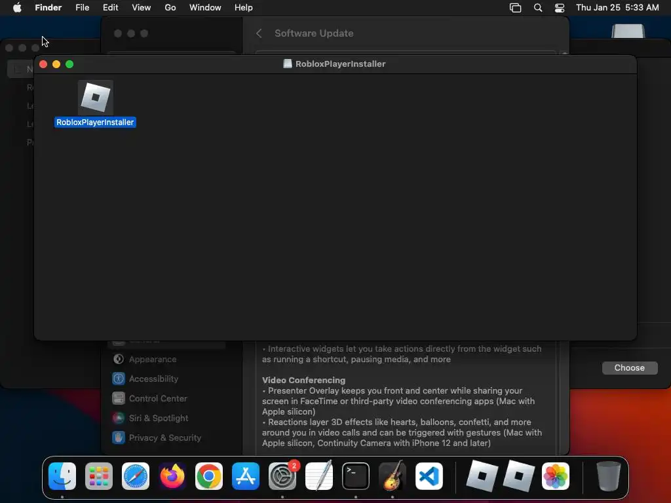The width and height of the screenshot is (671, 503).
Task: Open Launchpad from the Dock
Action: tap(99, 476)
